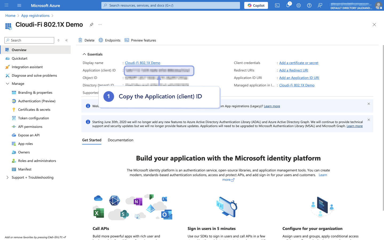Screen dimensions: 384x240
Task: Collapse the Essentials section
Action: [84, 54]
